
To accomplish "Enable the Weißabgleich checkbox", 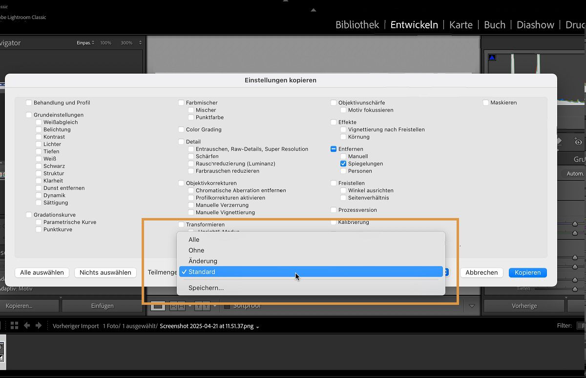I will coord(38,122).
